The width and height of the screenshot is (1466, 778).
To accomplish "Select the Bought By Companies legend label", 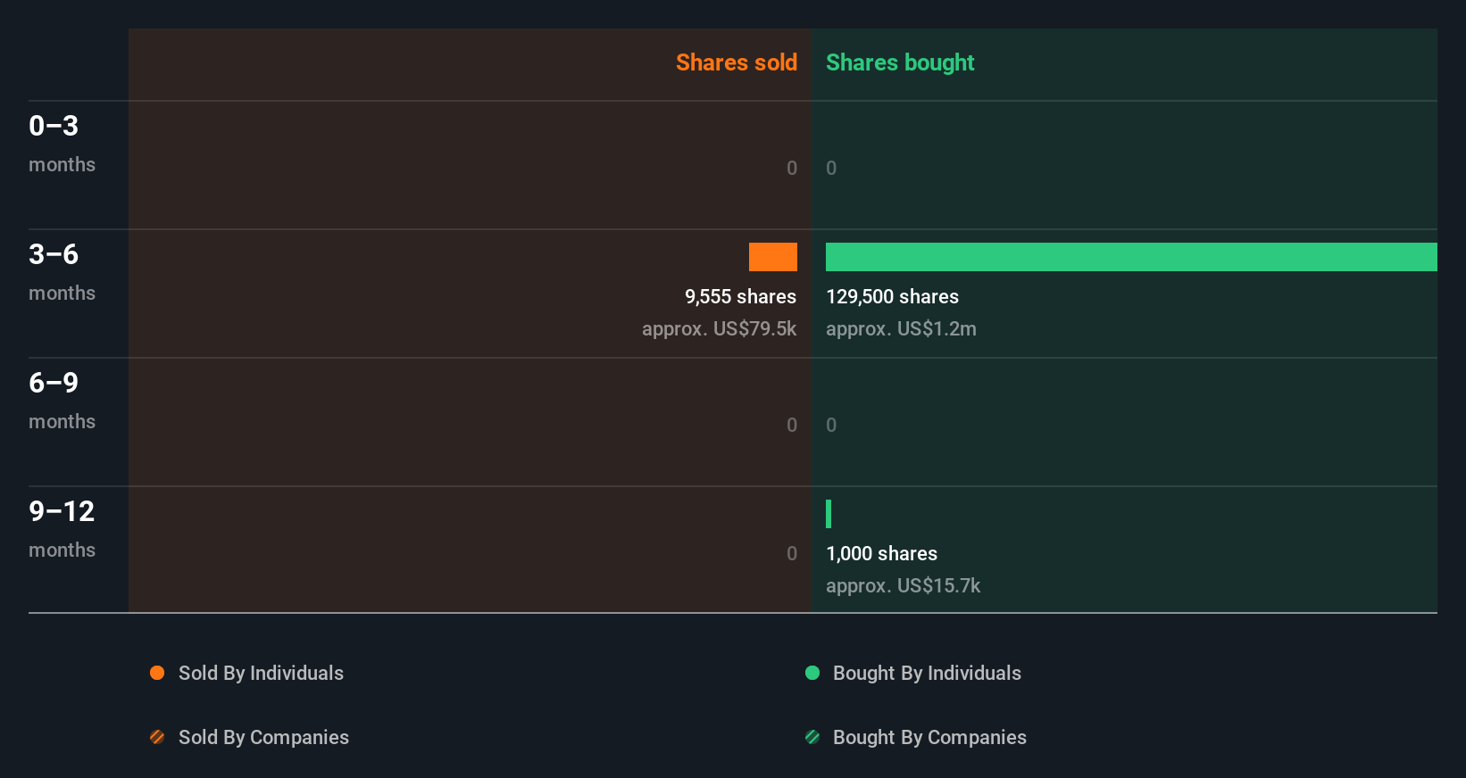I will (929, 738).
